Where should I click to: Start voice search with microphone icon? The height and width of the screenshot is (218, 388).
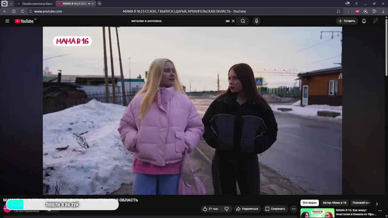click(256, 21)
